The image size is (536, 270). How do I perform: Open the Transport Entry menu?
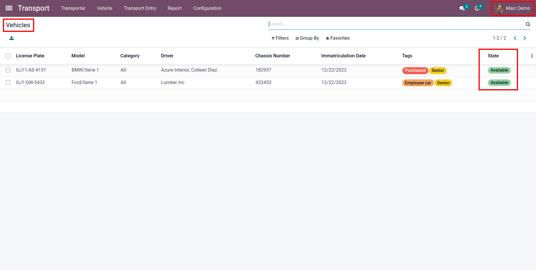(x=140, y=8)
